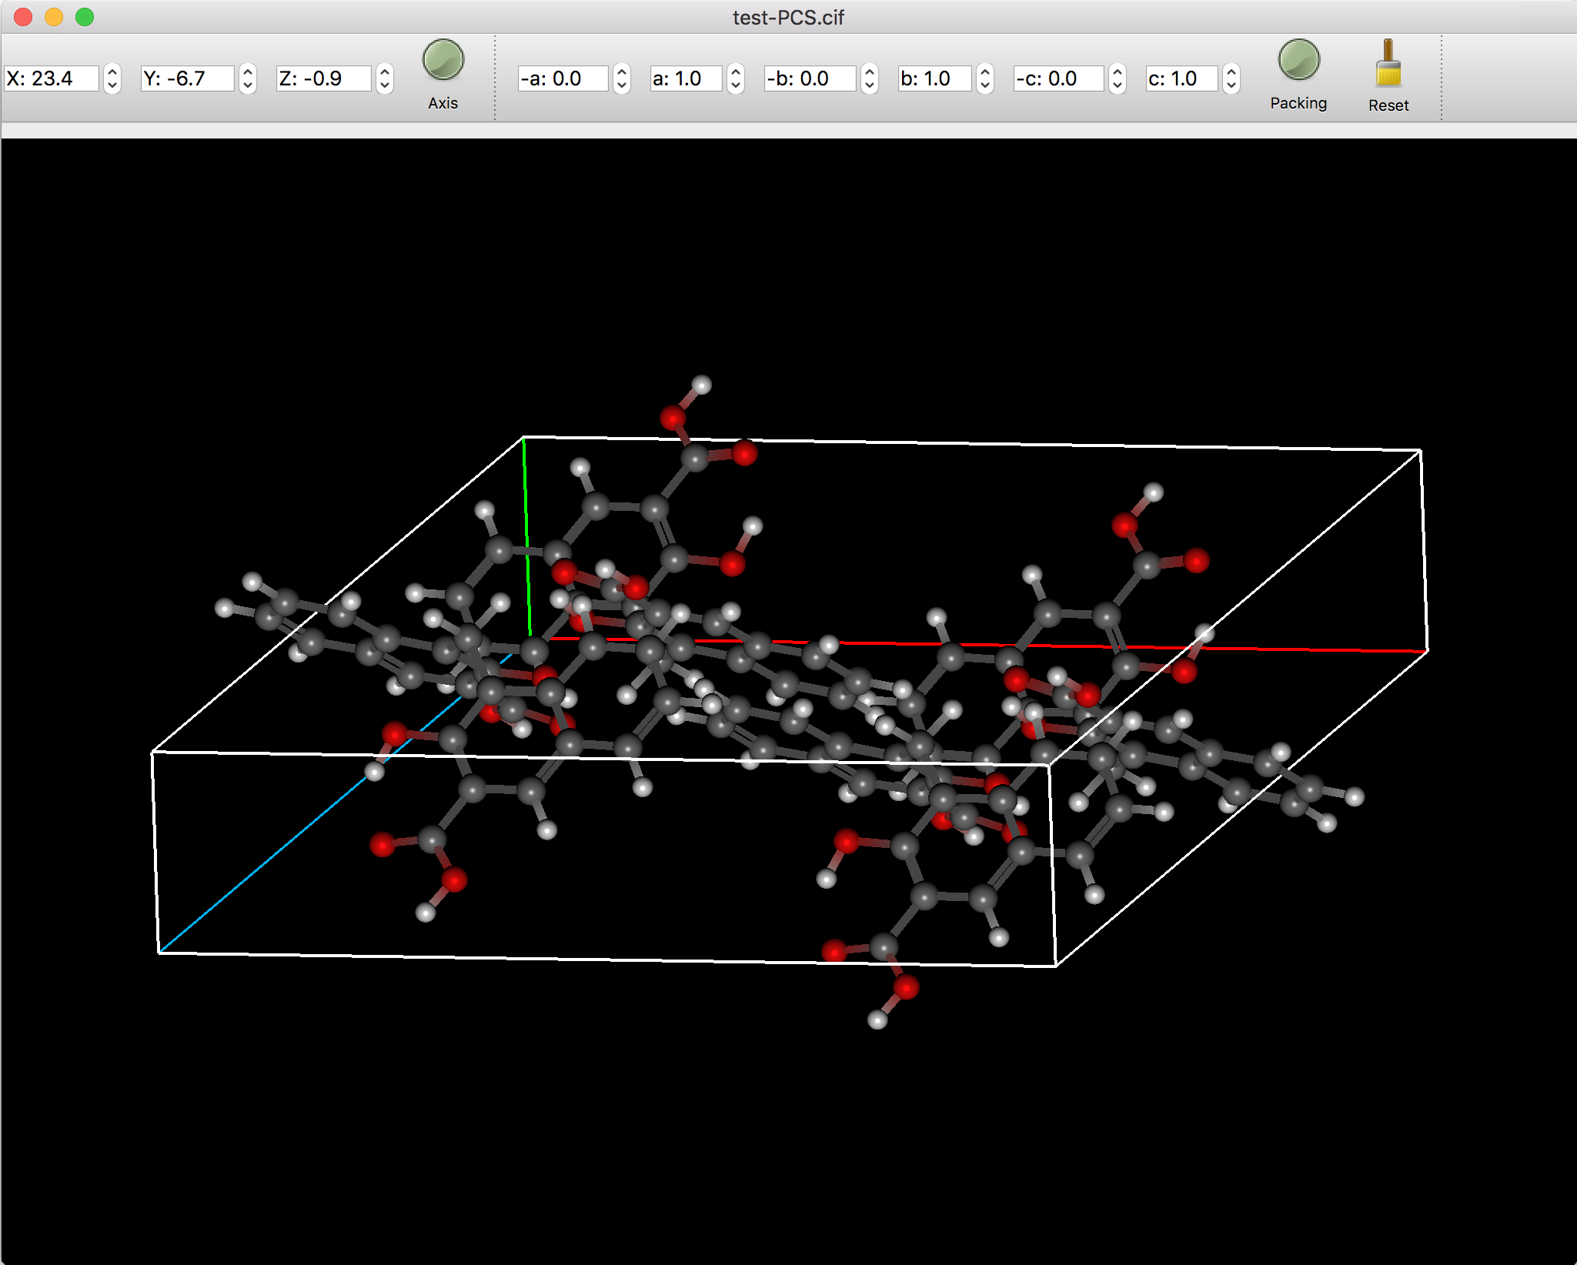
Task: Increase the a cell repeat with its stepper
Action: (736, 73)
